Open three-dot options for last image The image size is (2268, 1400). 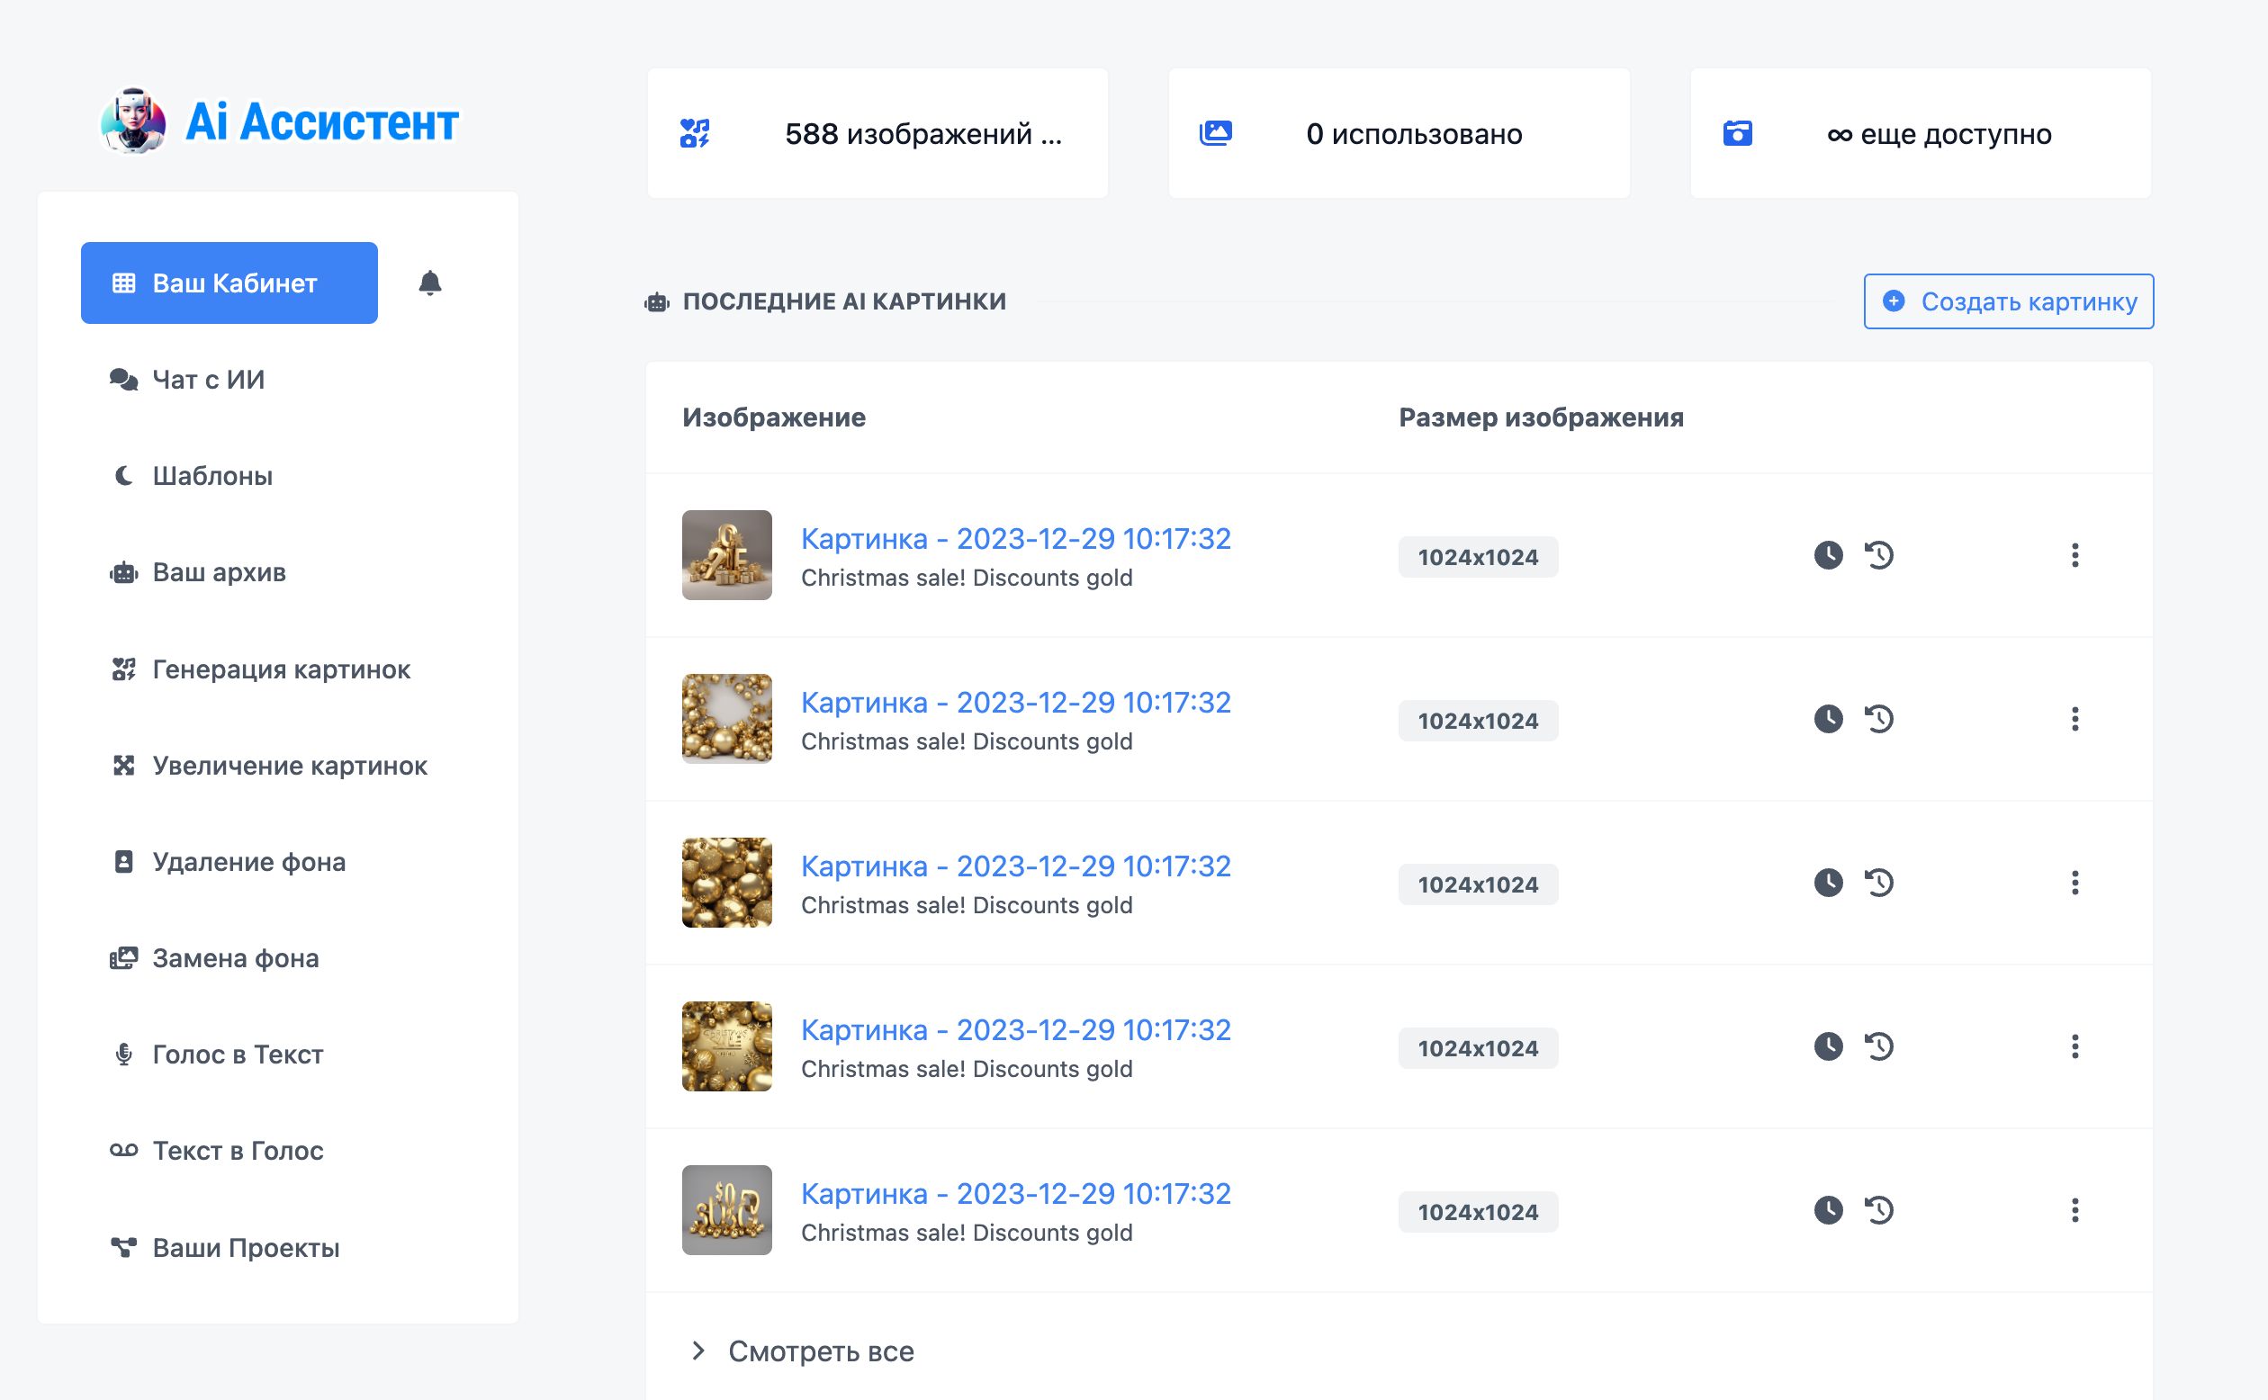tap(2074, 1210)
